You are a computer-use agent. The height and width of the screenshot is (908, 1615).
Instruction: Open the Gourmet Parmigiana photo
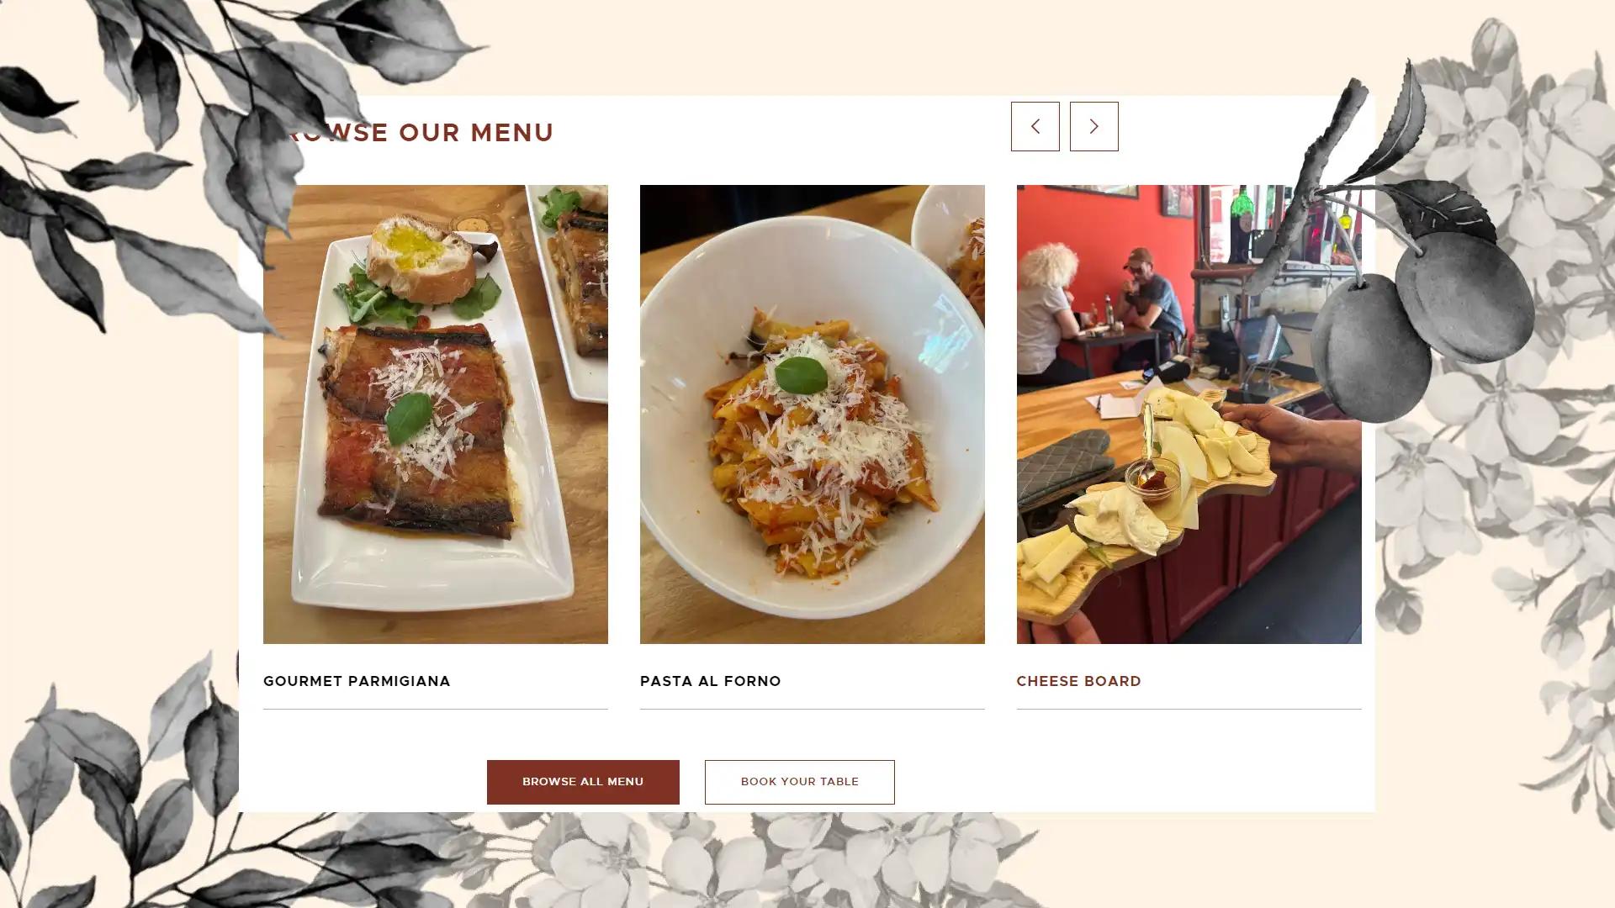[435, 414]
